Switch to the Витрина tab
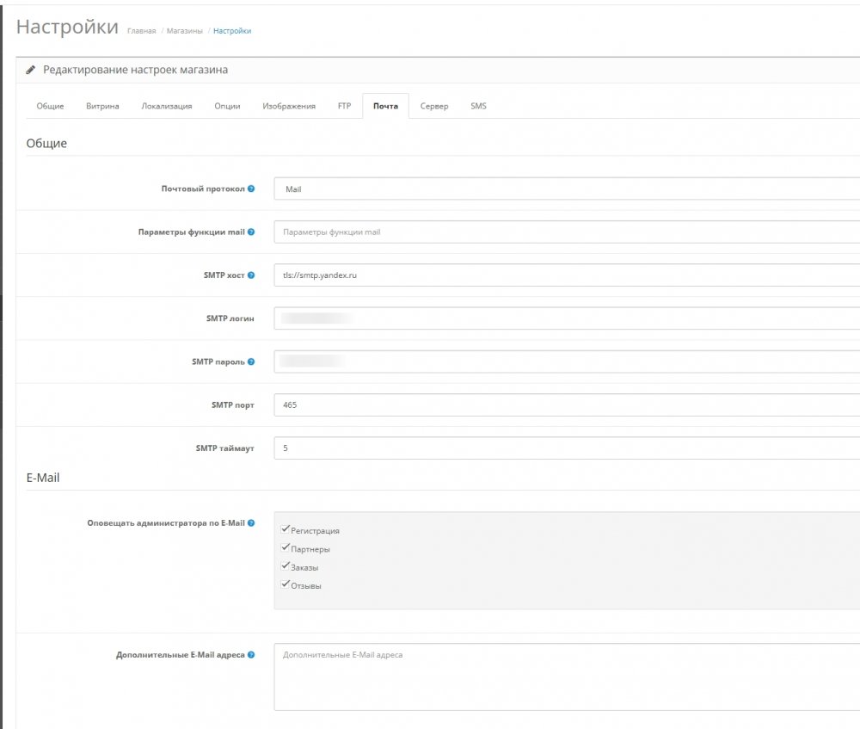 [102, 106]
